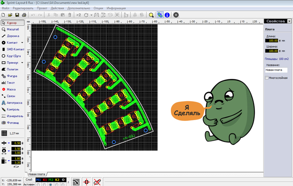Open the pad size preset dropdown arrow
The image size is (293, 186).
(9, 151)
